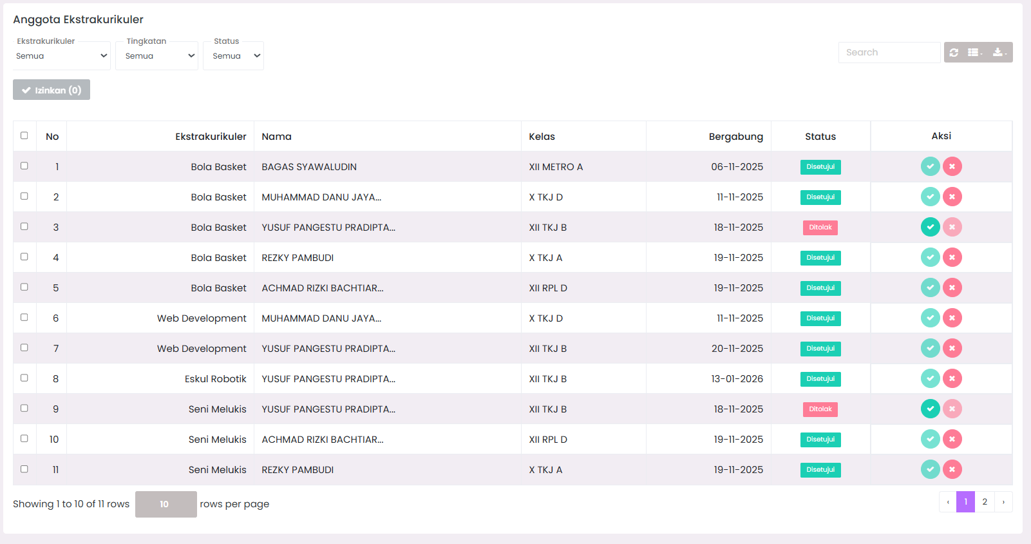
Task: Click the refresh table icon
Action: [954, 52]
